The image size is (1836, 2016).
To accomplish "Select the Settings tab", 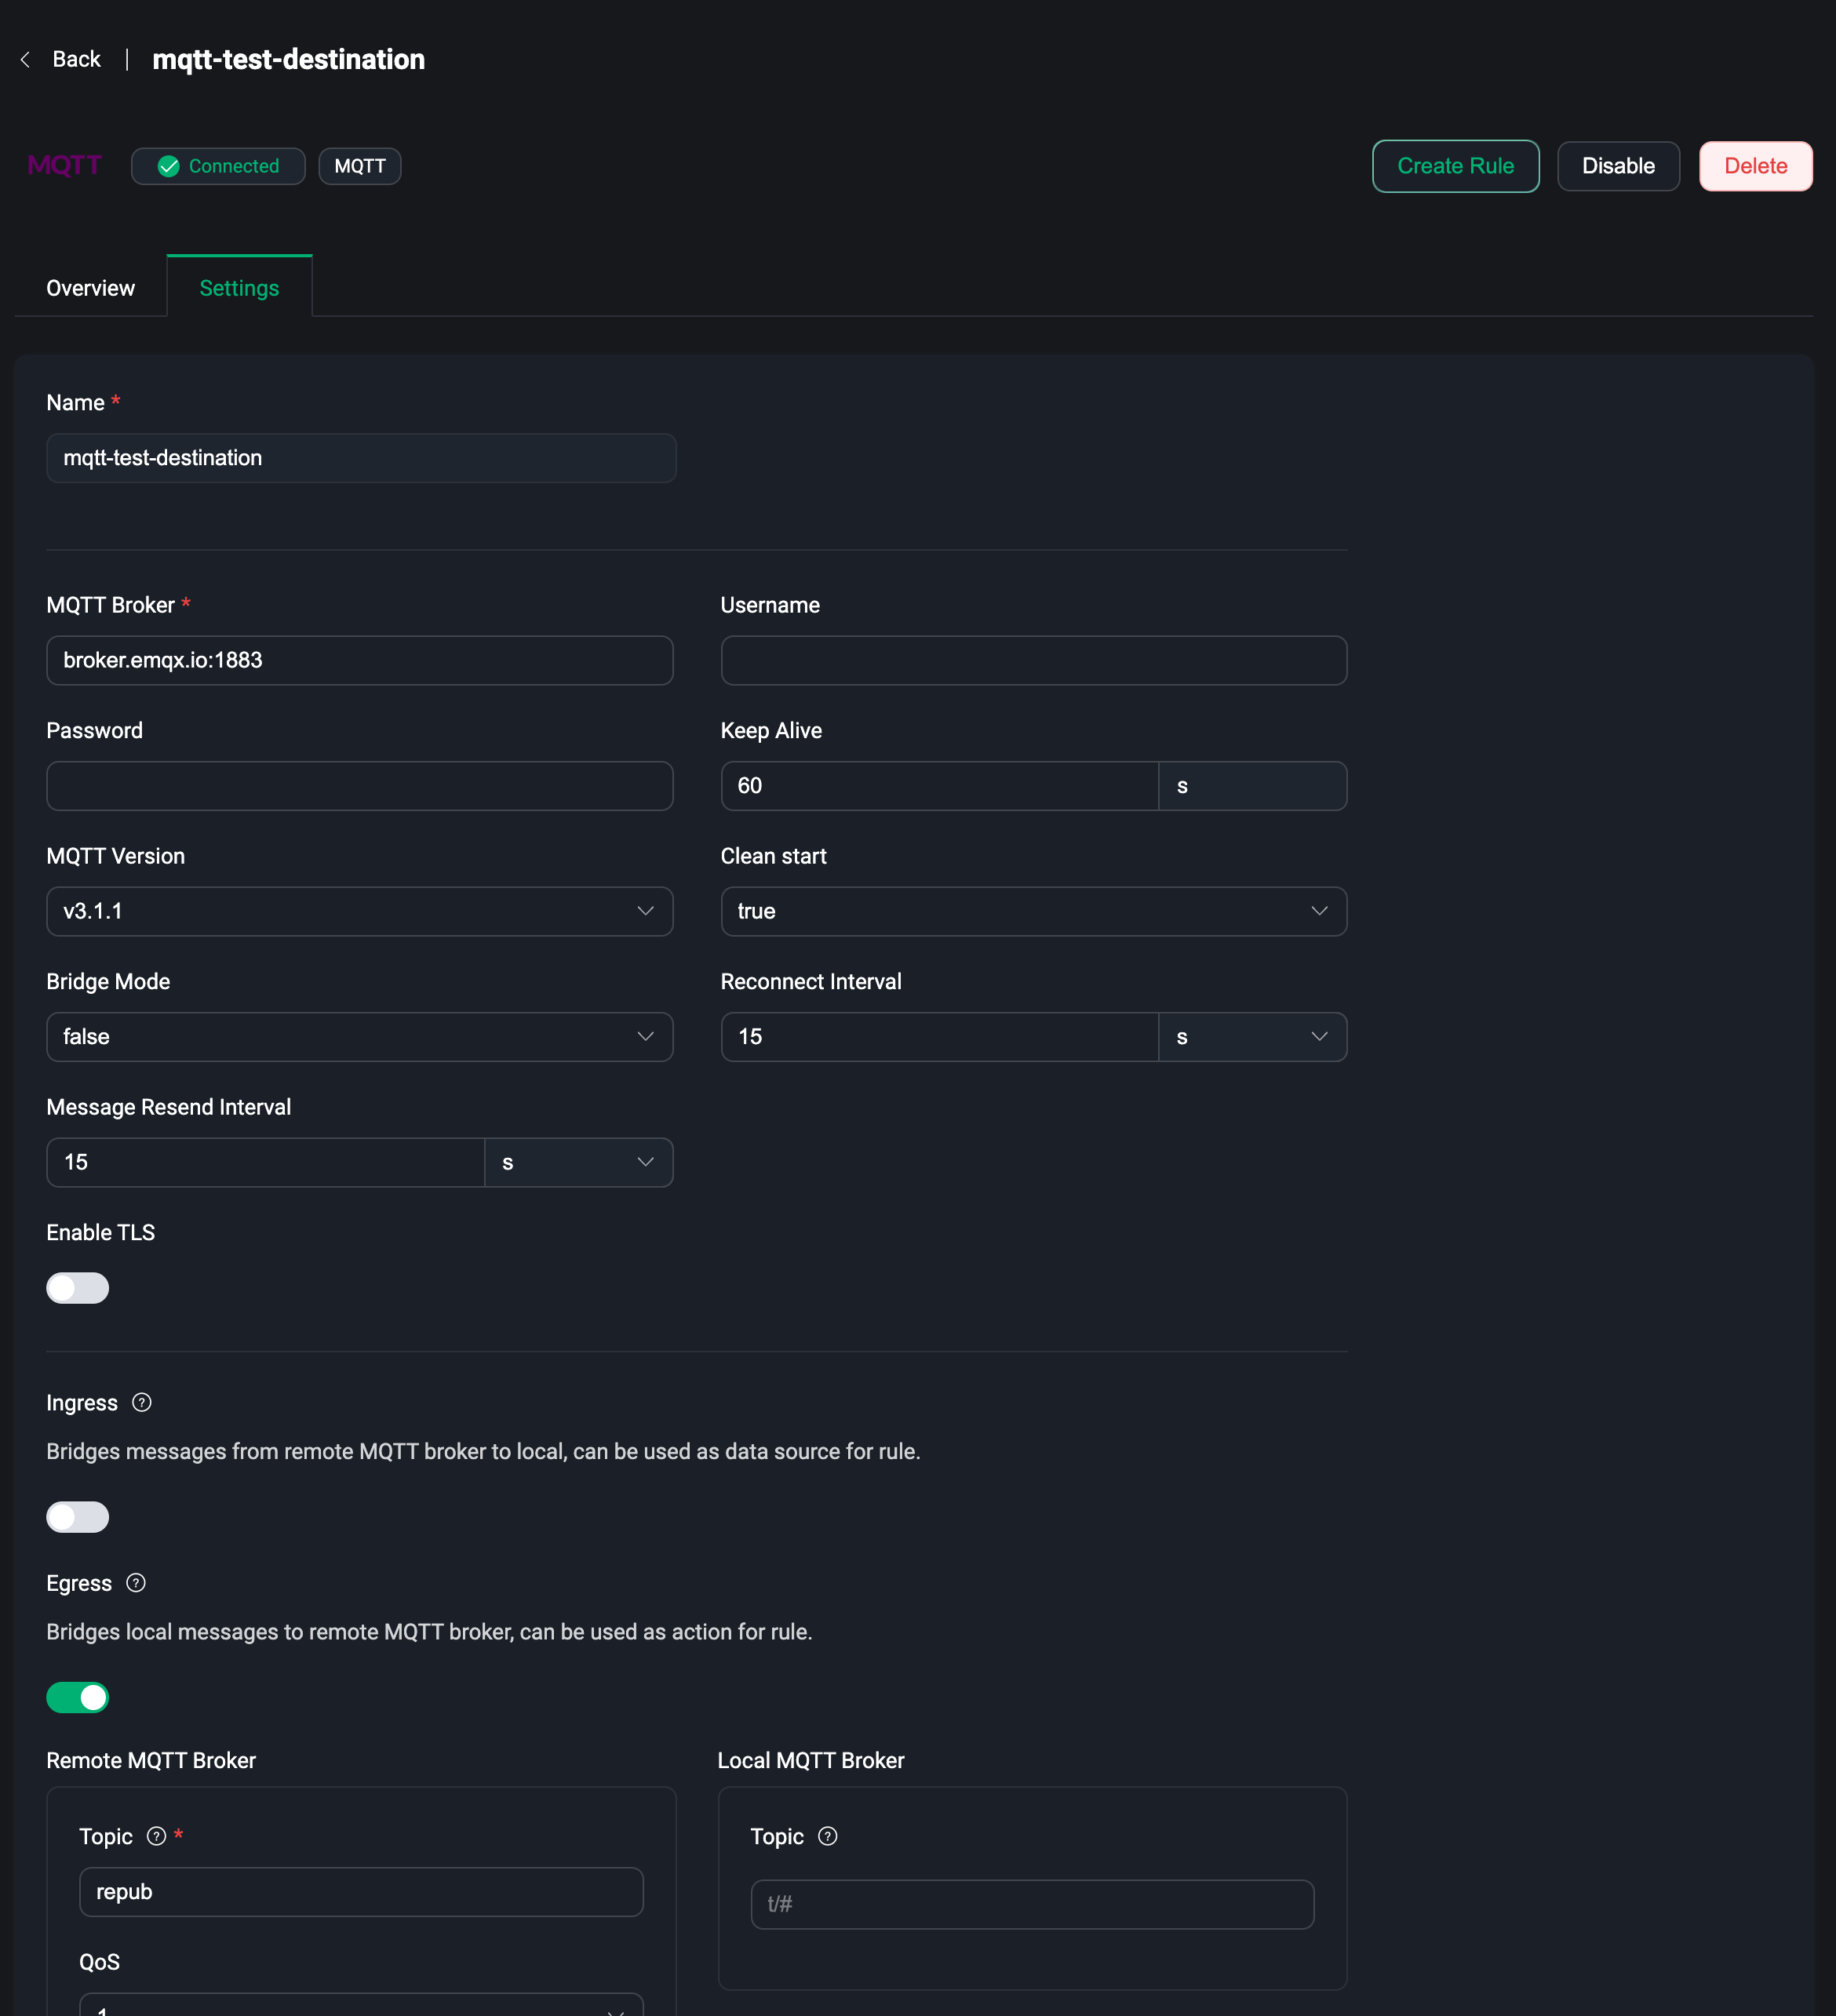I will tap(239, 288).
